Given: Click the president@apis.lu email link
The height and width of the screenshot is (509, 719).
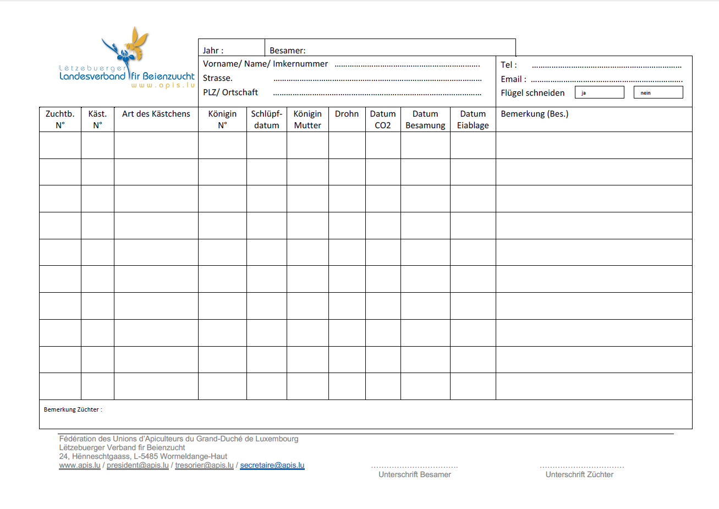Looking at the screenshot, I should [x=138, y=465].
